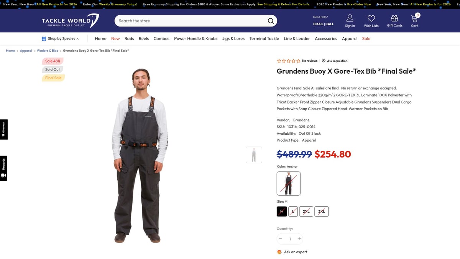The height and width of the screenshot is (259, 460).
Task: Open the Terminal Tackle menu
Action: [x=264, y=38]
